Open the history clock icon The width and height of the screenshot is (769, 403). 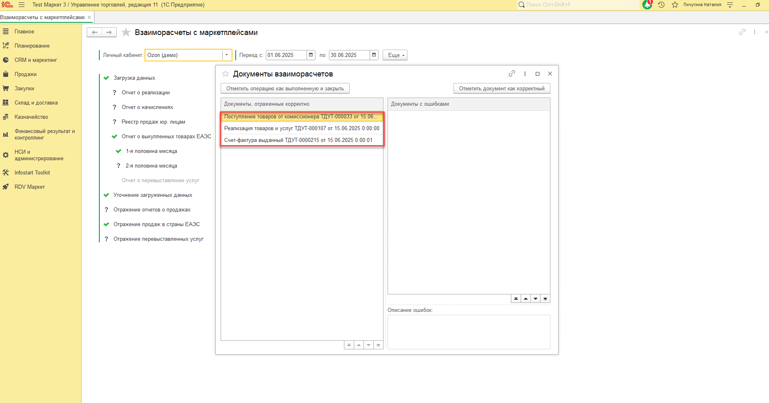[x=661, y=5]
